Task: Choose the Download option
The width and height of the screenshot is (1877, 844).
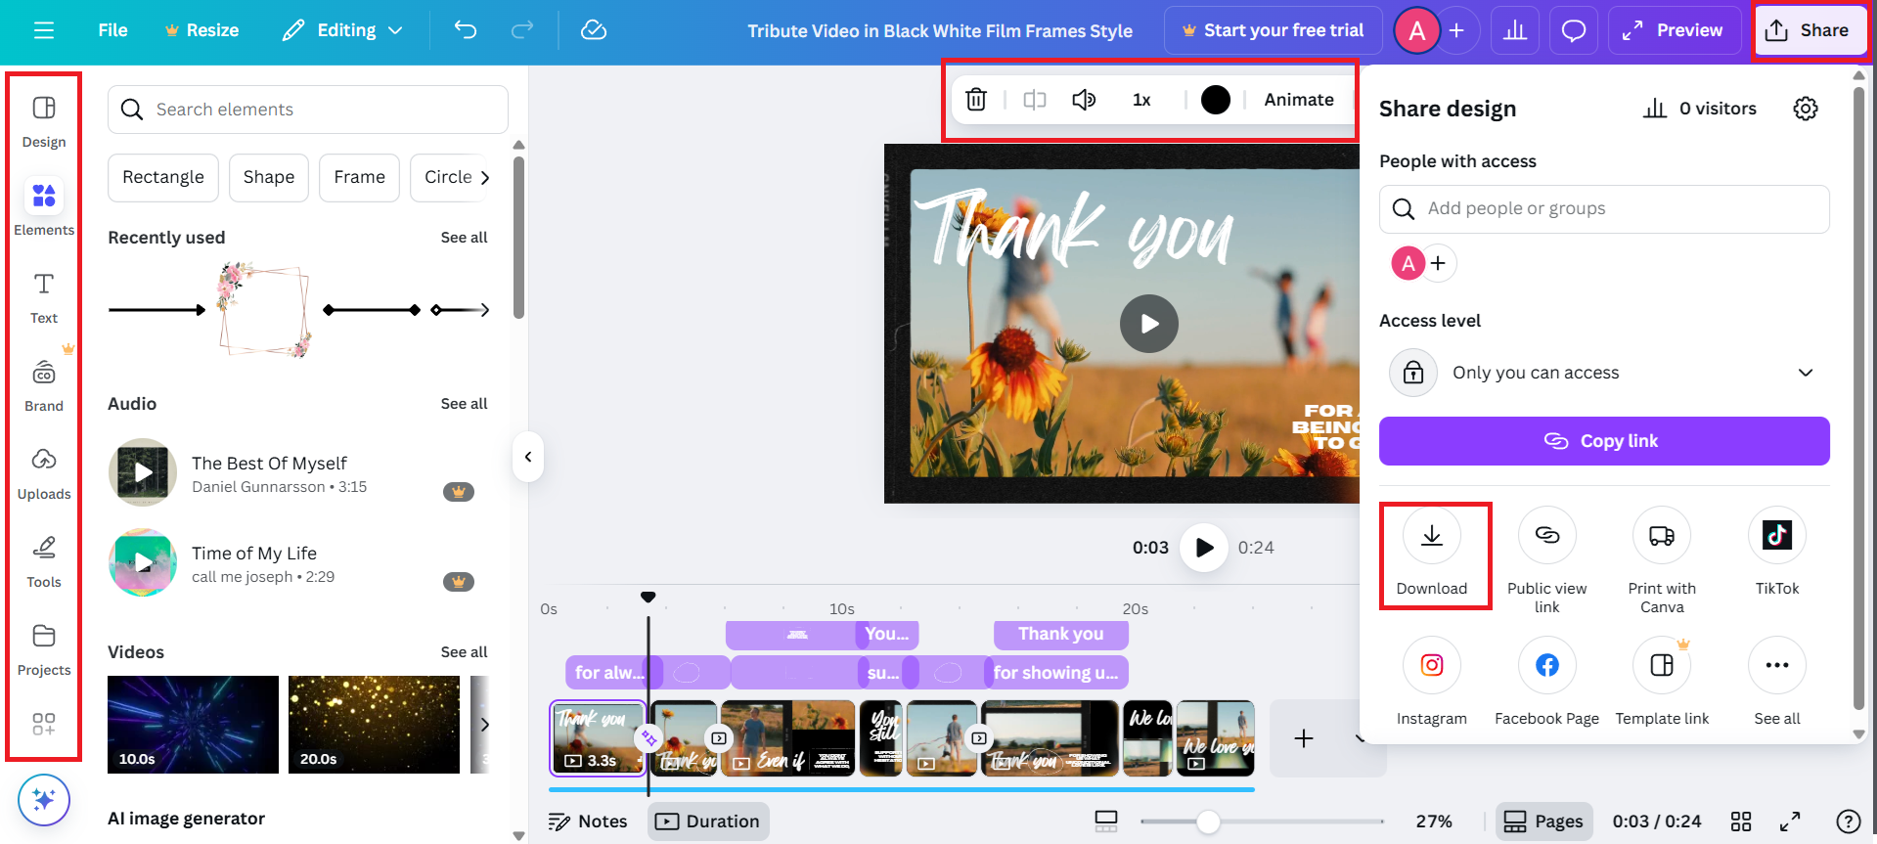Action: point(1432,554)
